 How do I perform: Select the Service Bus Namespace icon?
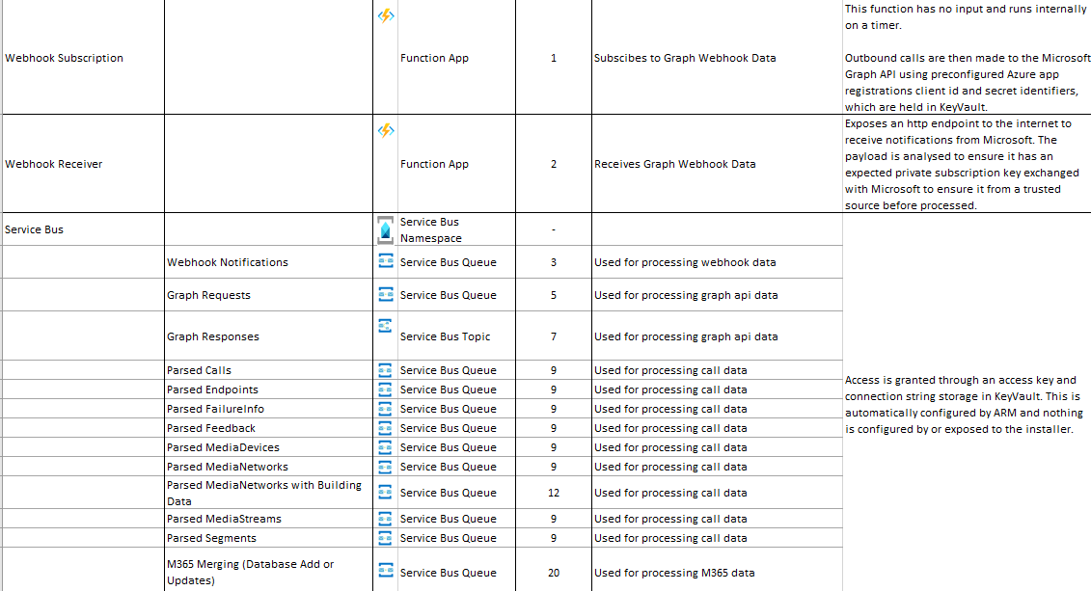(385, 230)
